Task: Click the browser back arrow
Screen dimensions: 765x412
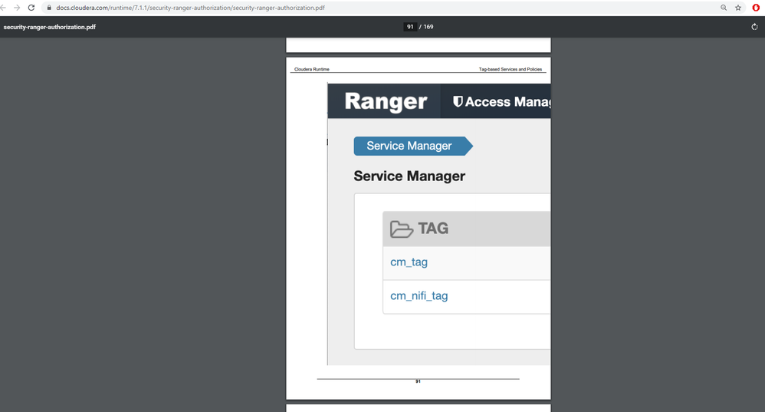Action: tap(3, 8)
